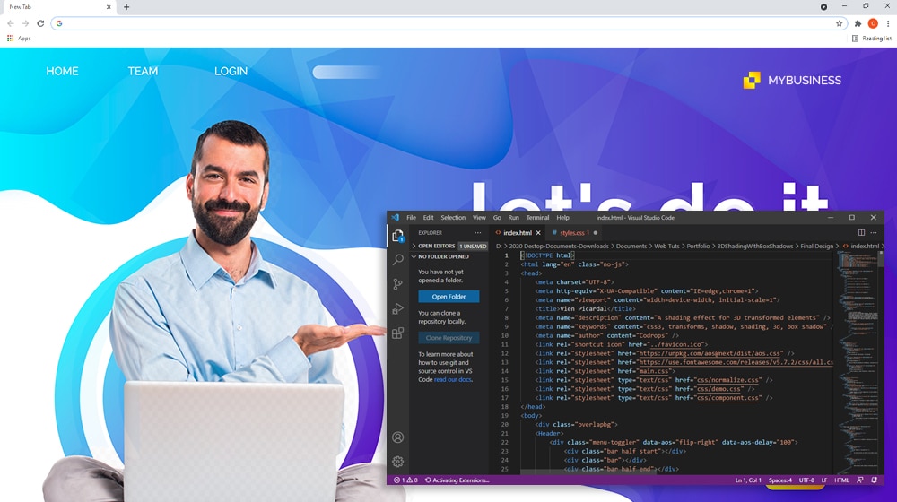Screen dimensions: 897x502
Task: Open Source Control view in VS Code
Action: click(397, 283)
